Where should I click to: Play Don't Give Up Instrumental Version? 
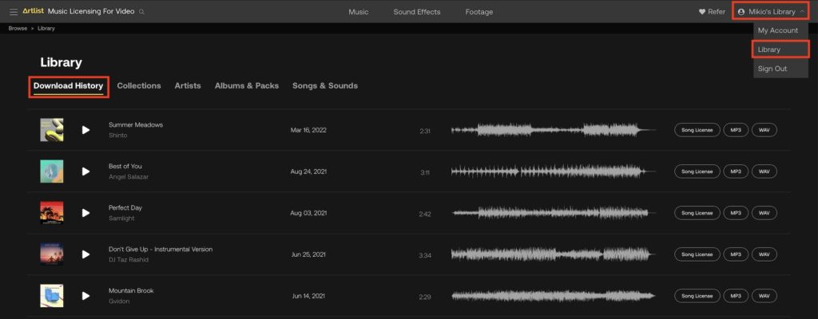[x=85, y=254]
